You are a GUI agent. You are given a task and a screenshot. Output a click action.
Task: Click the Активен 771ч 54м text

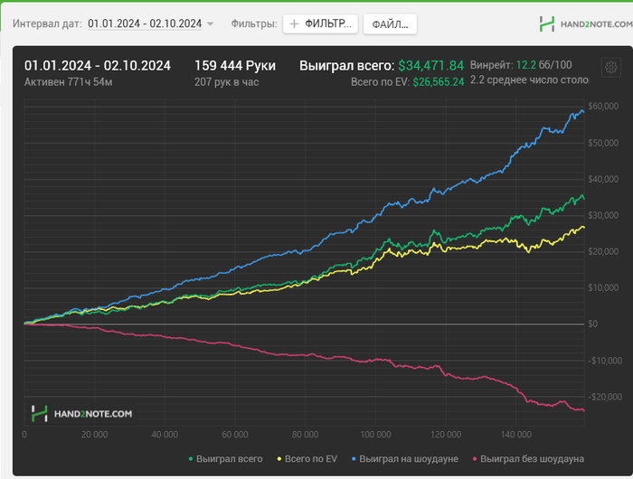(68, 82)
